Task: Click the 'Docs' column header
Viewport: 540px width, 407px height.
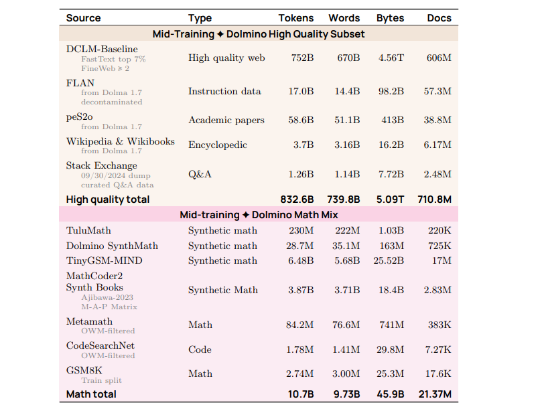Action: 439,18
